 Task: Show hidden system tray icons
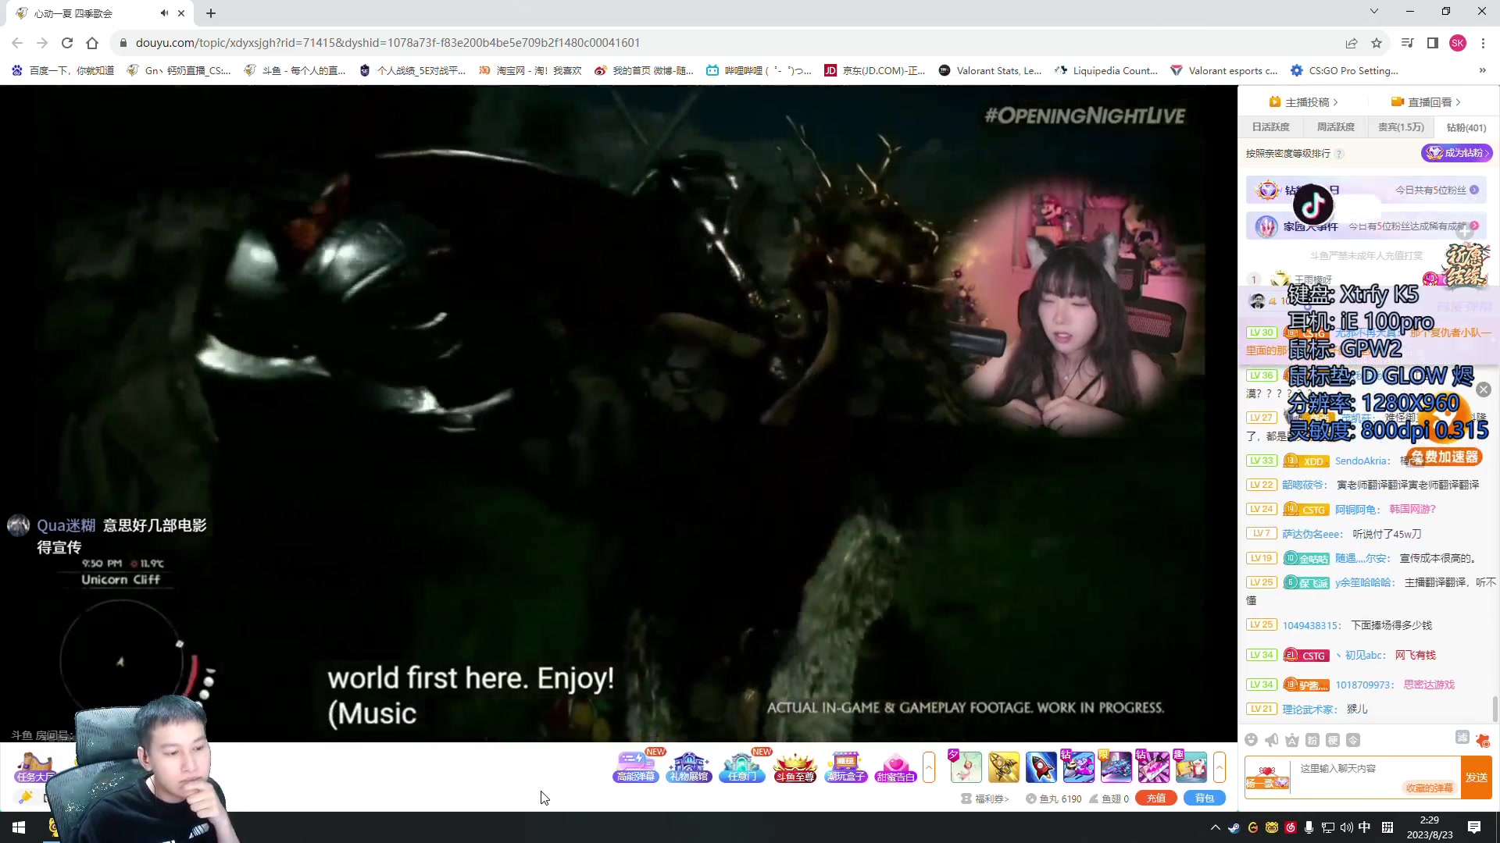1215,827
